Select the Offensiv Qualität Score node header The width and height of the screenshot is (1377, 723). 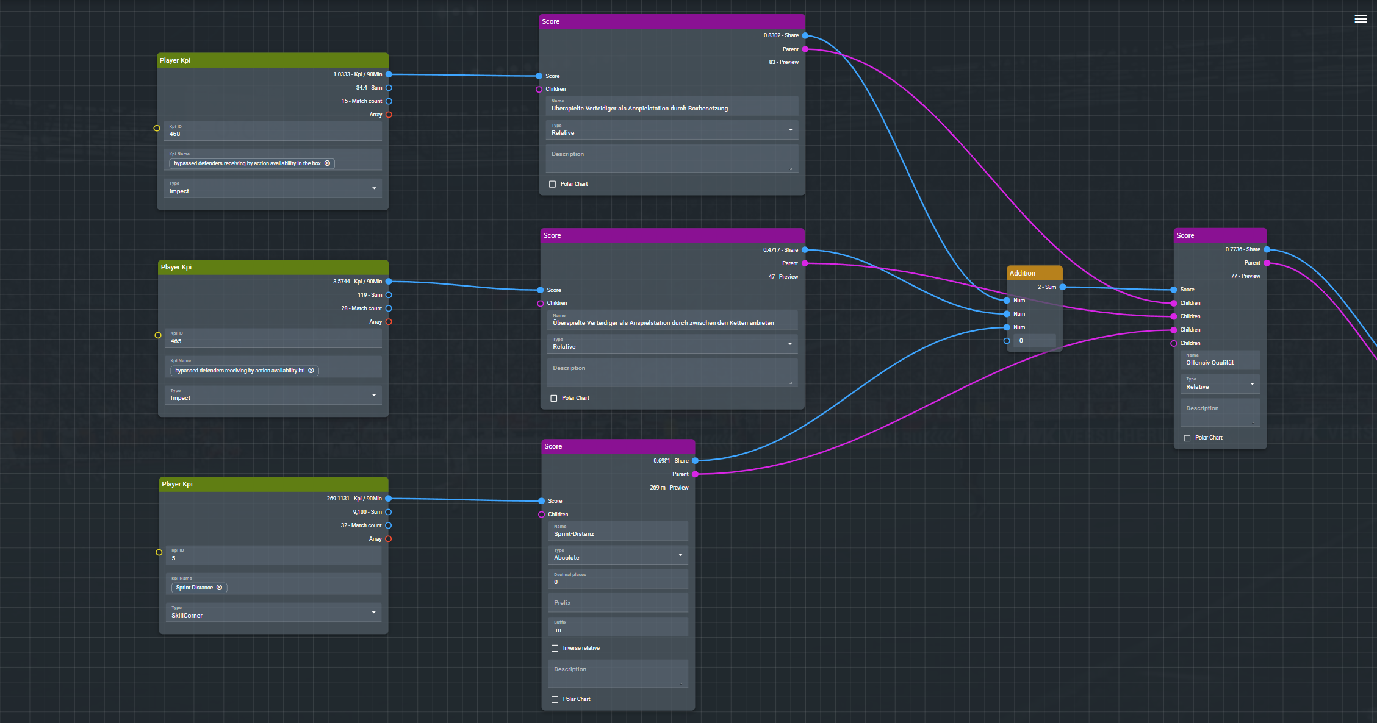tap(1220, 235)
